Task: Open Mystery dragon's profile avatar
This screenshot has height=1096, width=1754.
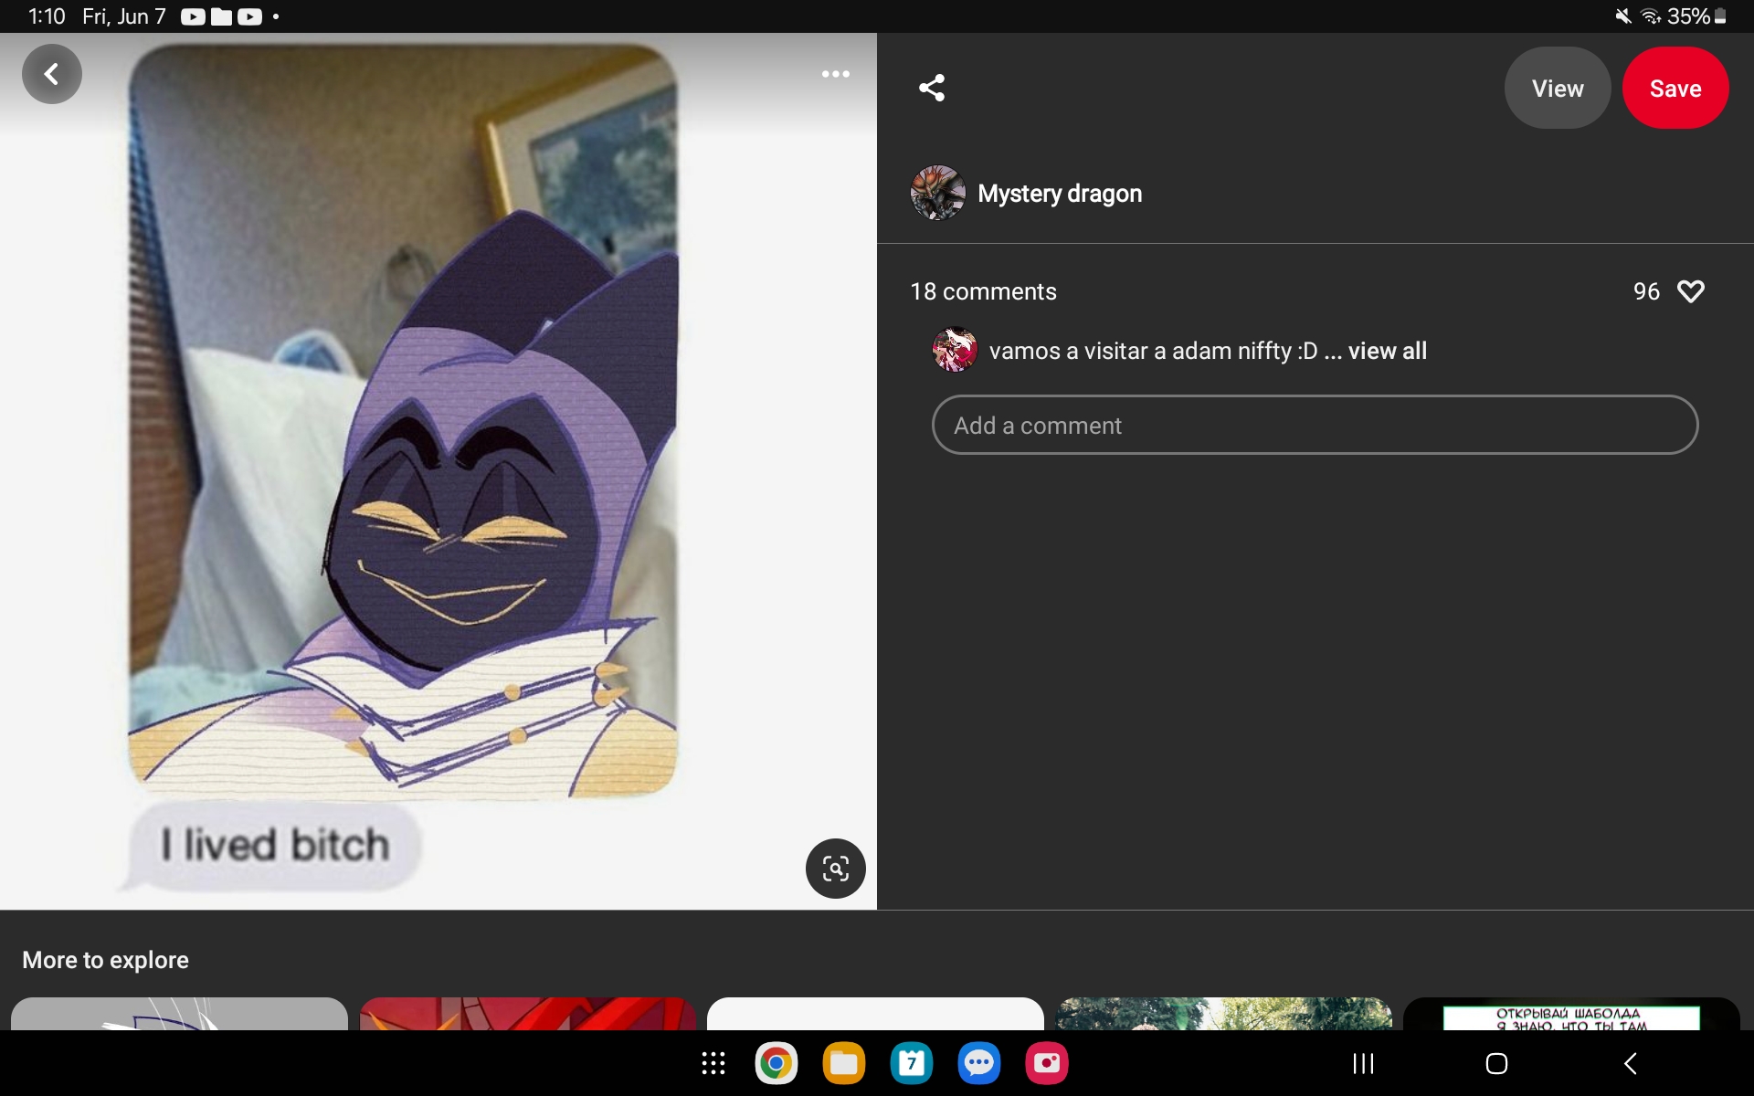Action: (x=937, y=193)
